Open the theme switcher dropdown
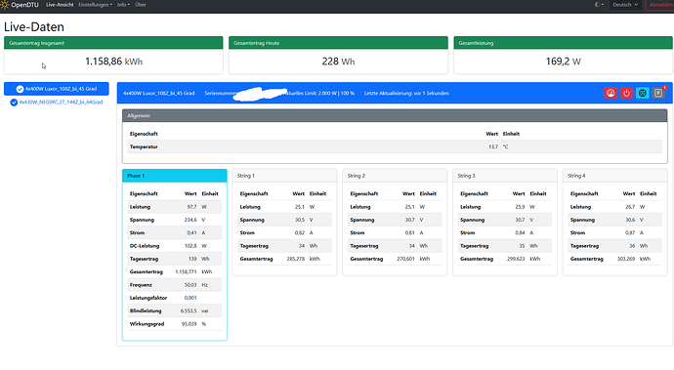This screenshot has width=674, height=370. coord(599,5)
